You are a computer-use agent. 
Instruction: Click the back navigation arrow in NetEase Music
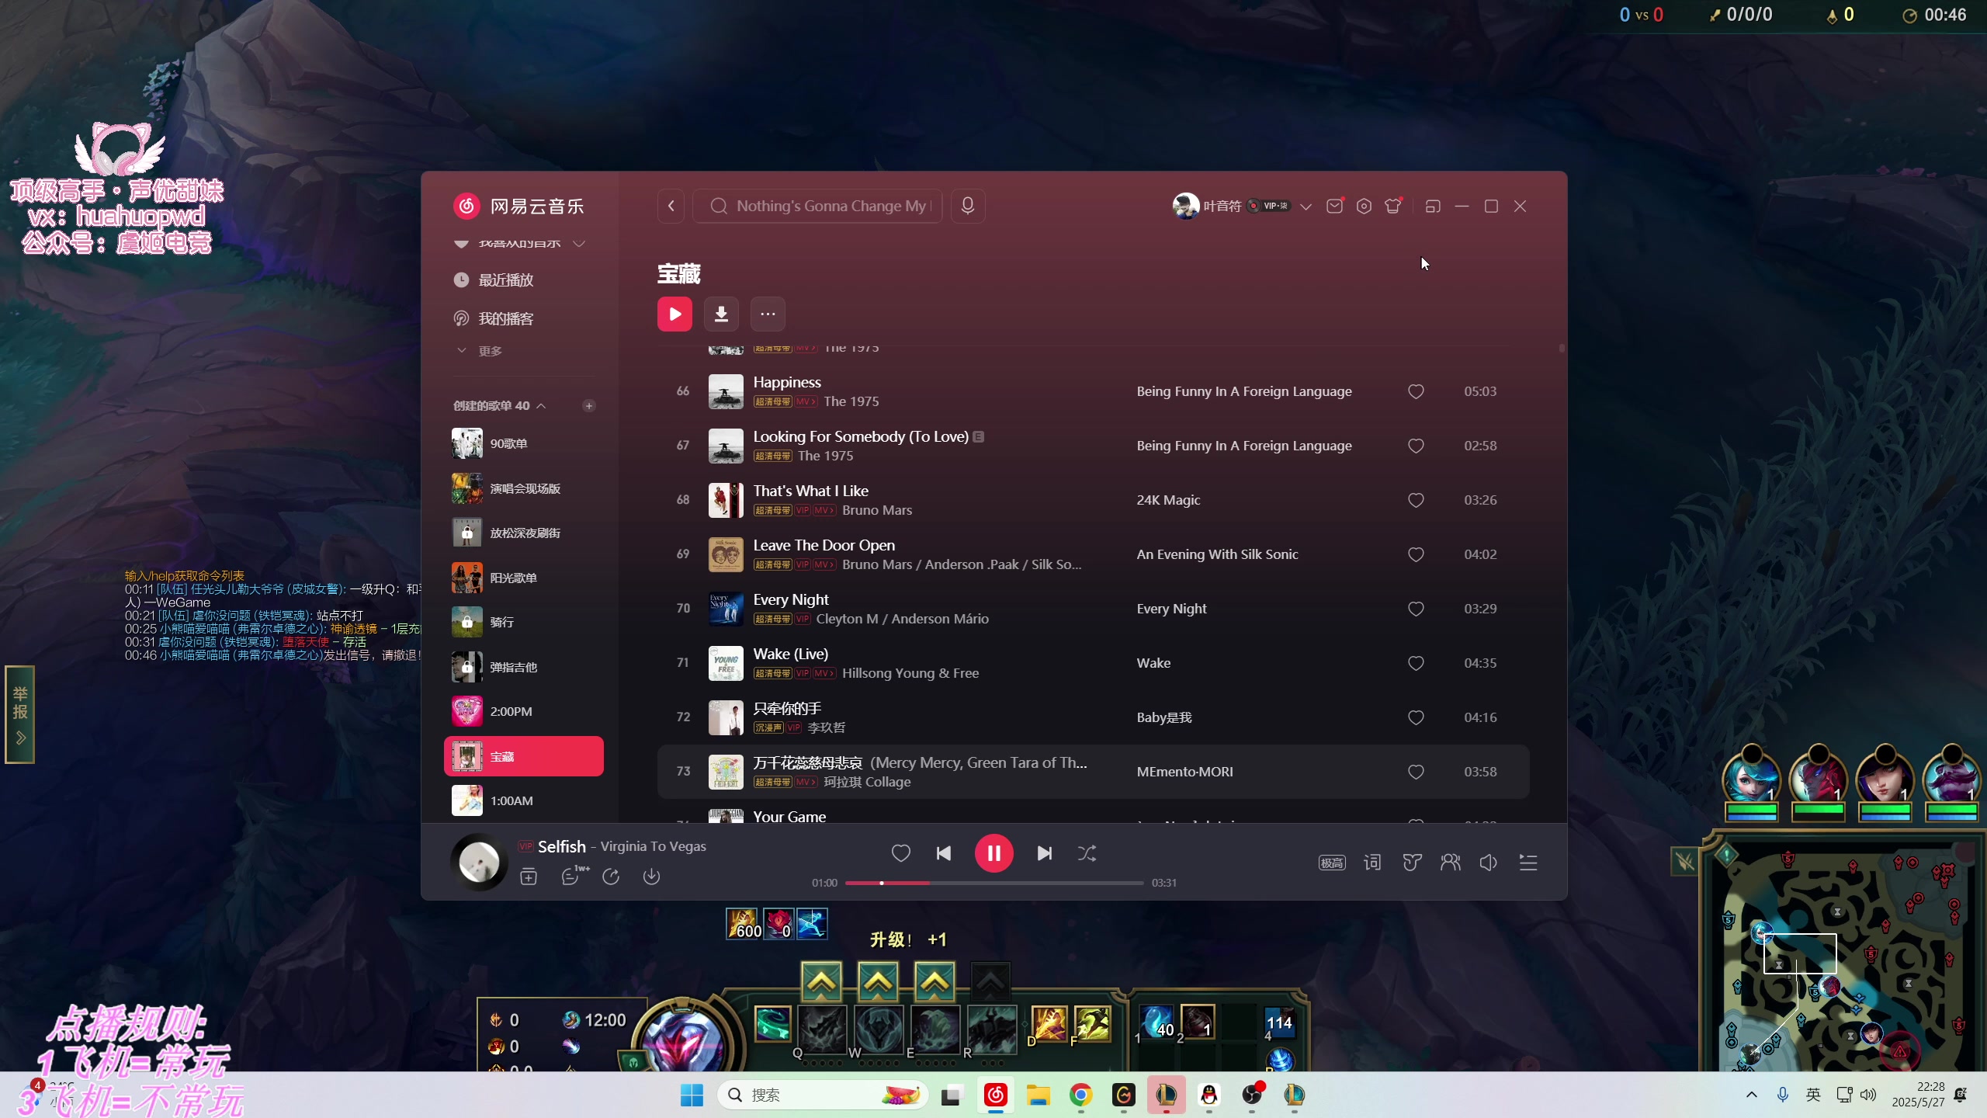[x=671, y=206]
